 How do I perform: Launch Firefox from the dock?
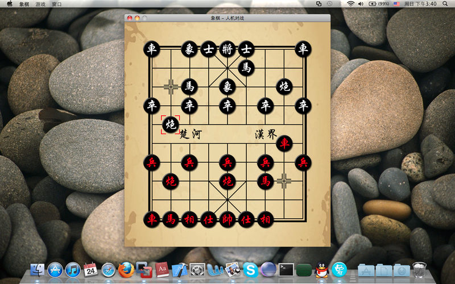126,270
